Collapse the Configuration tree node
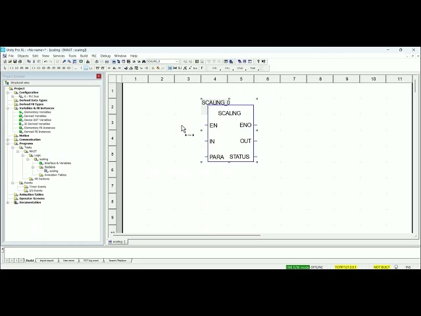The height and width of the screenshot is (316, 421). click(8, 92)
